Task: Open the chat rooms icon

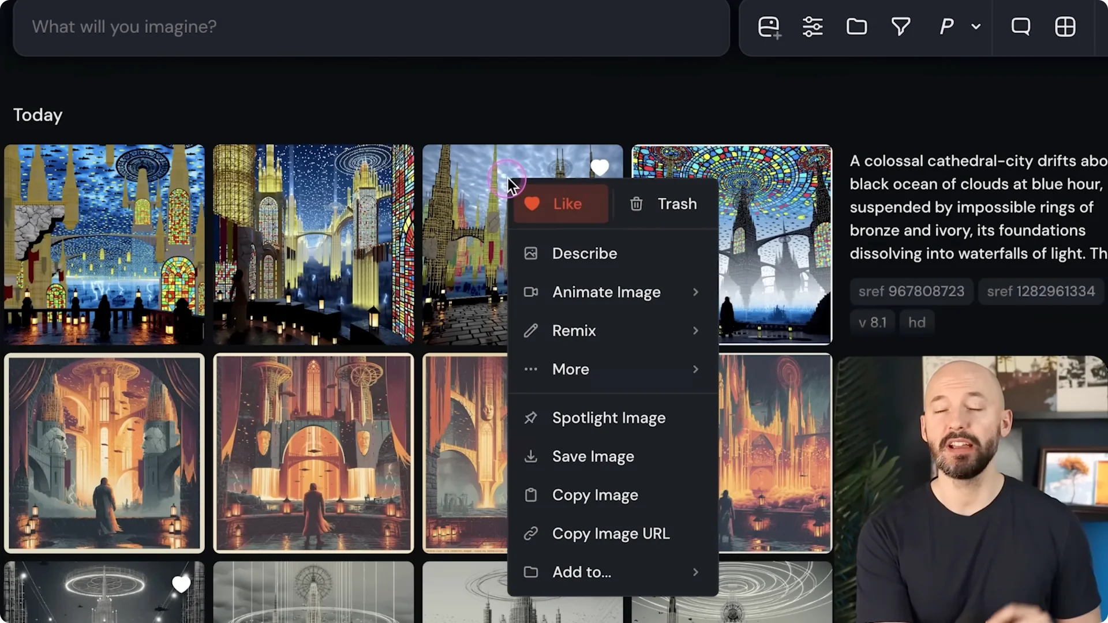Action: pyautogui.click(x=1021, y=27)
